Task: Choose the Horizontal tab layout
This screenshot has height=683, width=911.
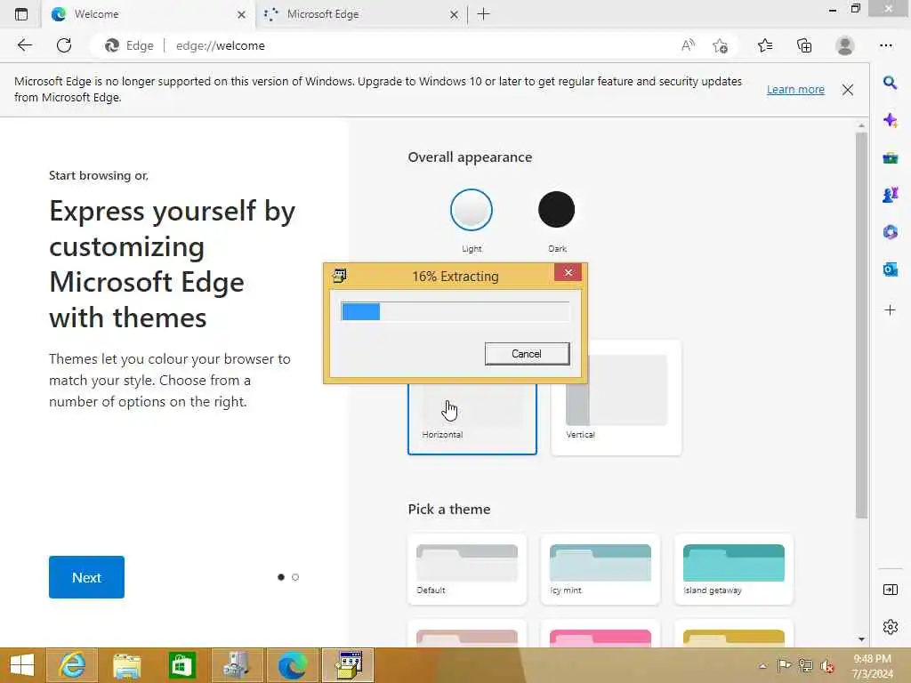Action: click(x=472, y=420)
